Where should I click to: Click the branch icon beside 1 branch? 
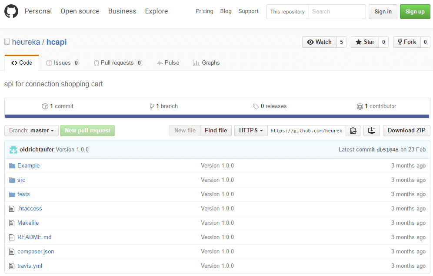pyautogui.click(x=152, y=106)
